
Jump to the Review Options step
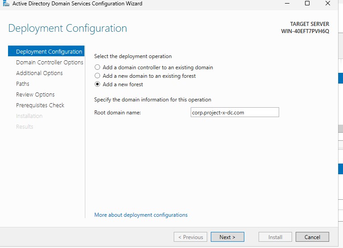pos(35,95)
